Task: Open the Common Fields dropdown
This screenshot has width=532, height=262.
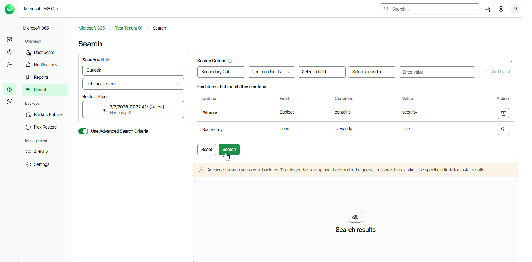Action: tap(272, 72)
